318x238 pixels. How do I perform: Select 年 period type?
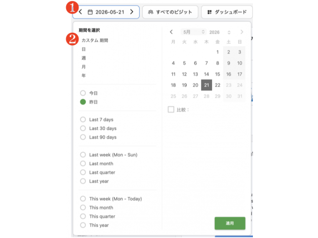[83, 75]
